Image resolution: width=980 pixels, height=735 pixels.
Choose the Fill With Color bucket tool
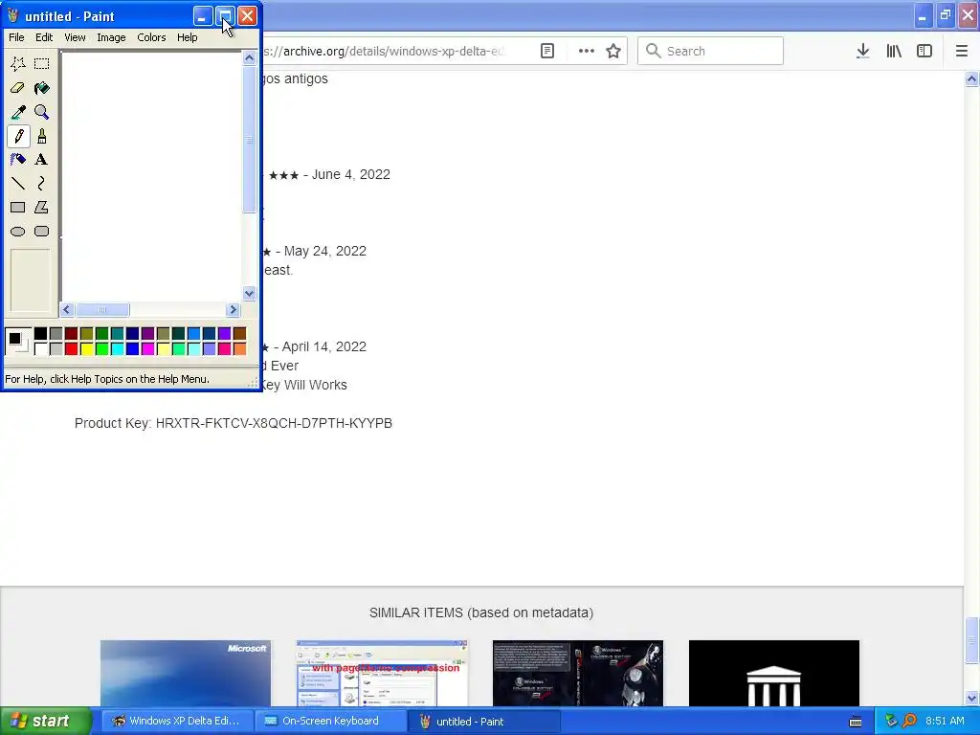42,88
